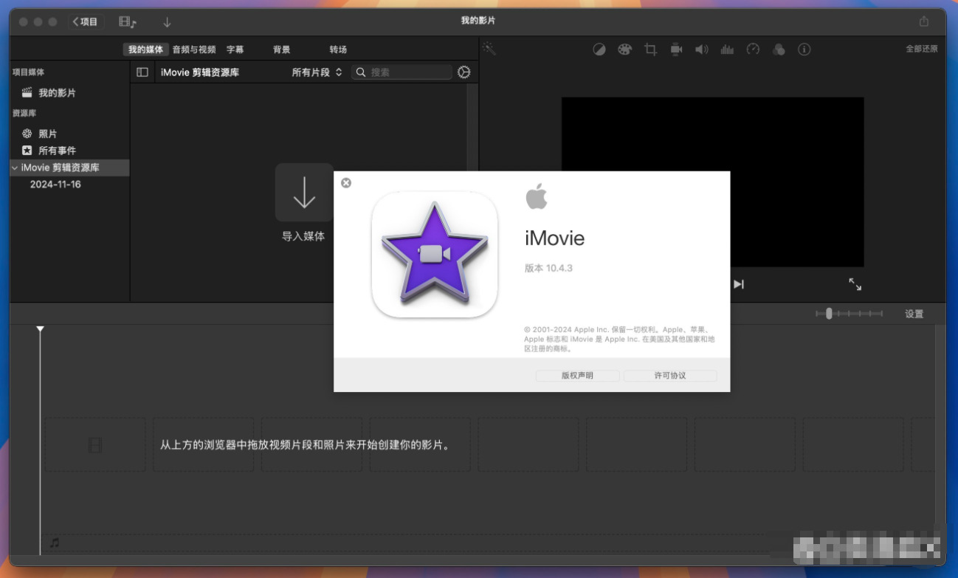Click the 版权声明 button
This screenshot has width=958, height=578.
tap(577, 376)
